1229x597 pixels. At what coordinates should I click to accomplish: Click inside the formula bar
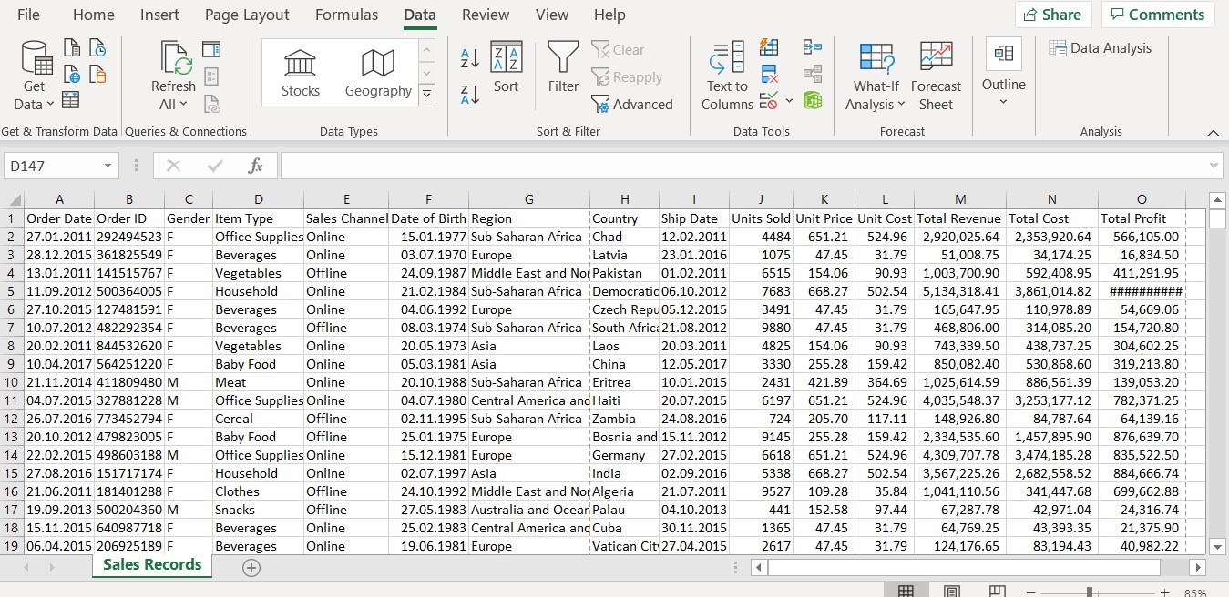638,166
